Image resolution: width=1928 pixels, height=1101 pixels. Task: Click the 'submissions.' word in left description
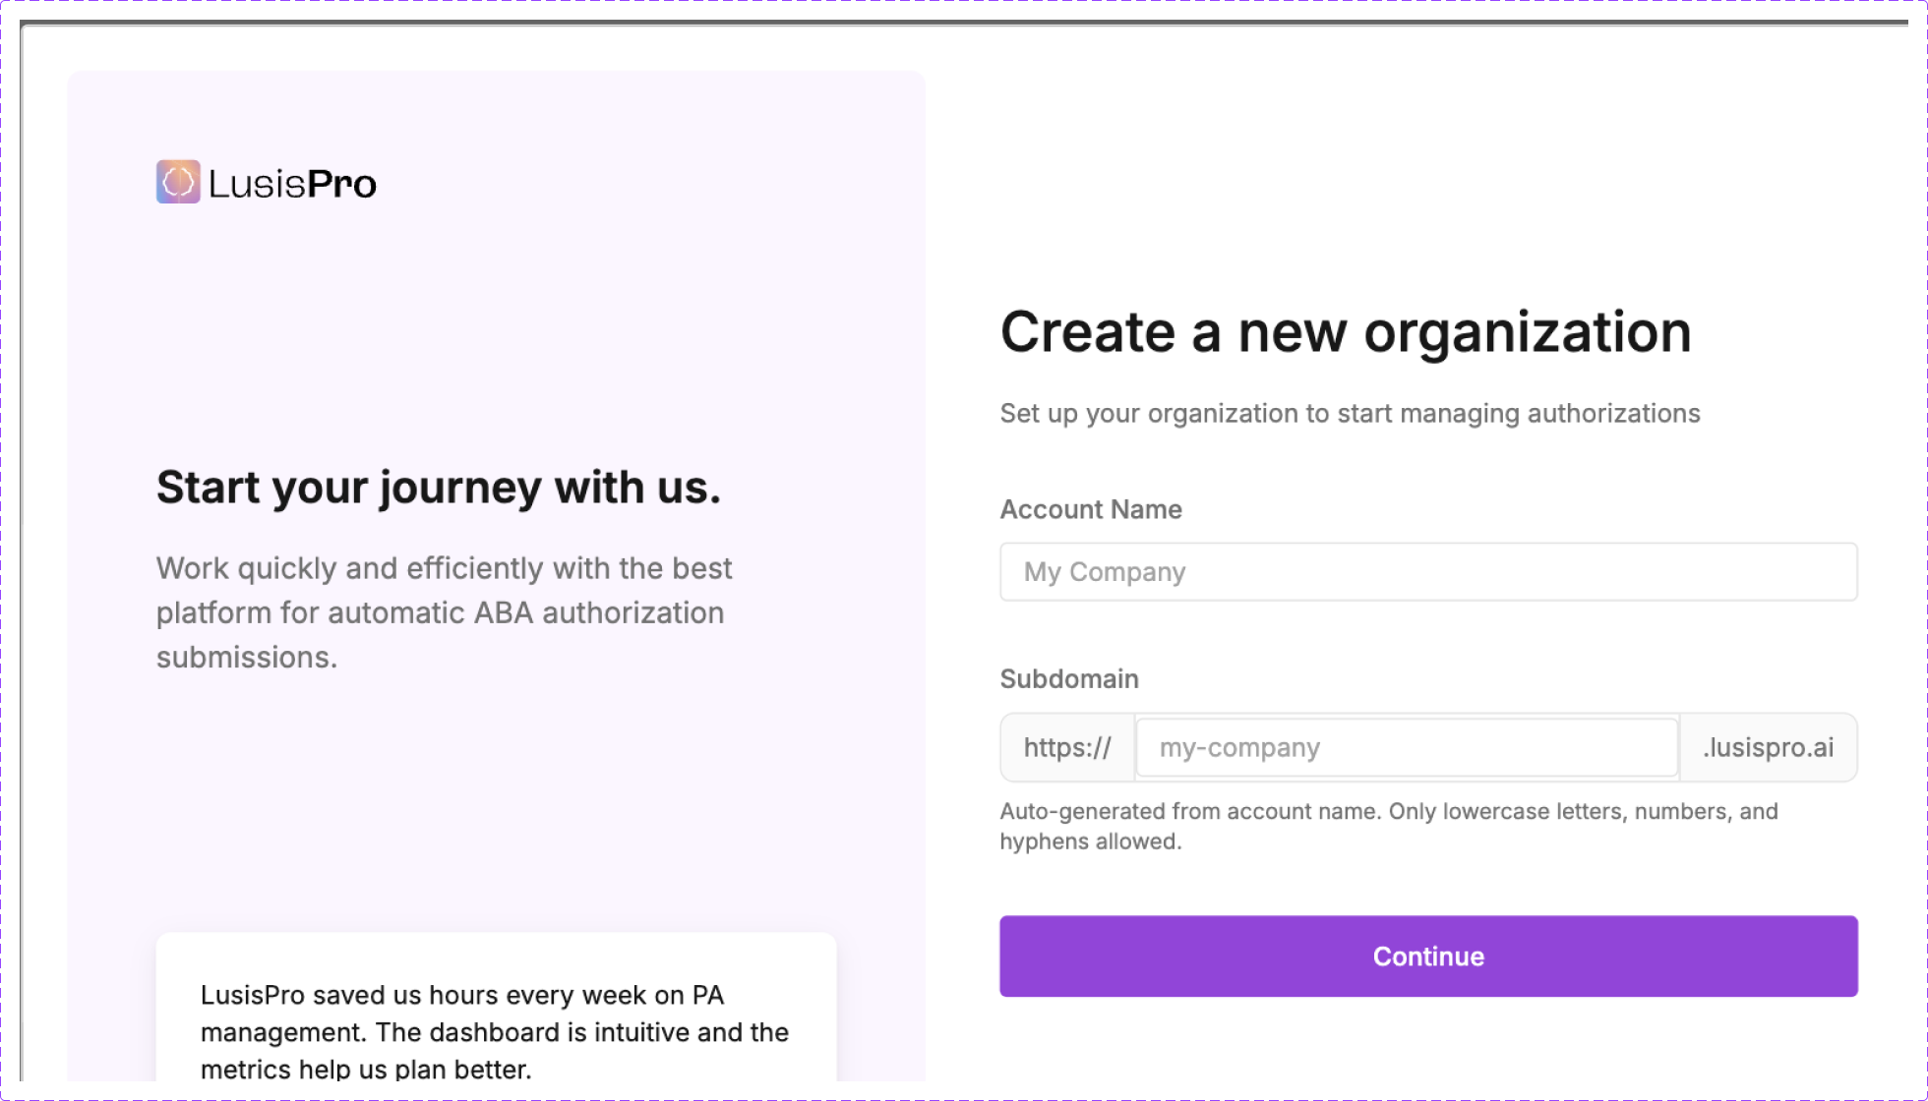[x=246, y=657]
